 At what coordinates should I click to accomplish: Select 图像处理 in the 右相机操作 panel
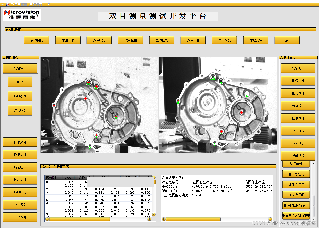click(x=298, y=93)
